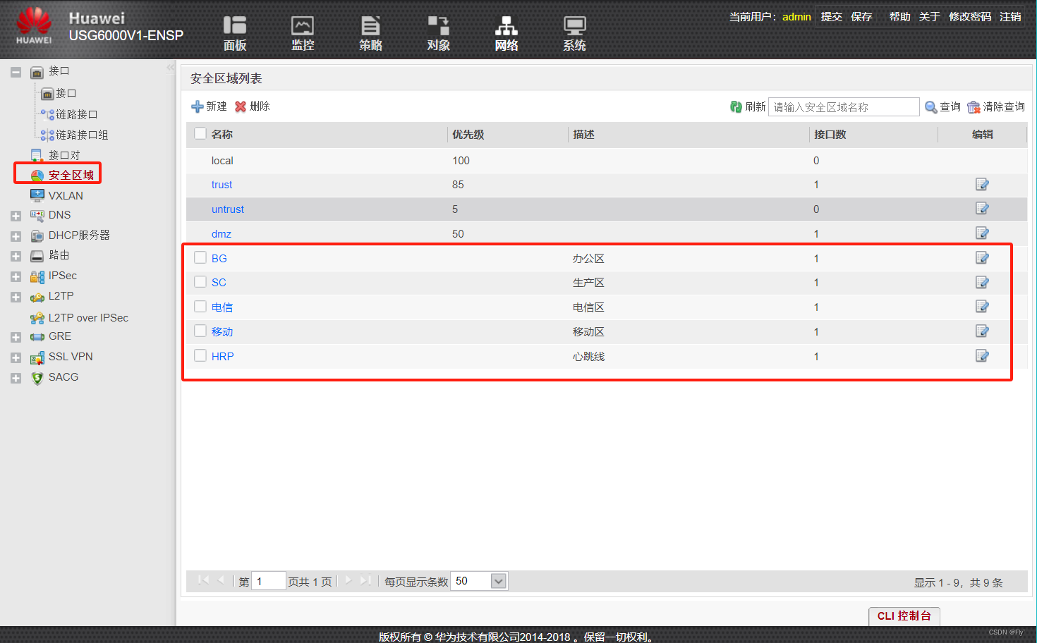Select VXLAN in the sidebar
This screenshot has height=643, width=1037.
[x=66, y=195]
